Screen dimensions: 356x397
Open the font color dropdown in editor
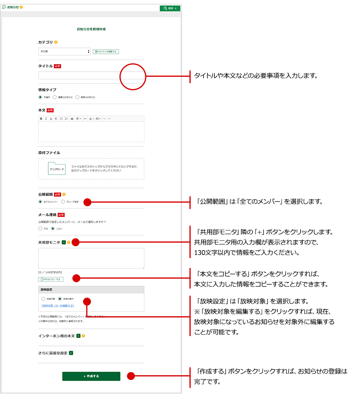[x=91, y=119]
